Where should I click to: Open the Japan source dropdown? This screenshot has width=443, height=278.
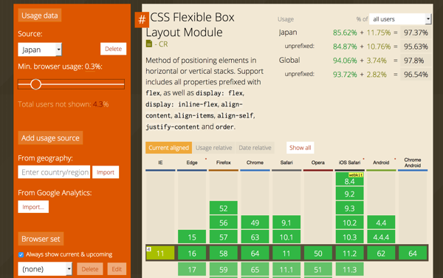[40, 50]
